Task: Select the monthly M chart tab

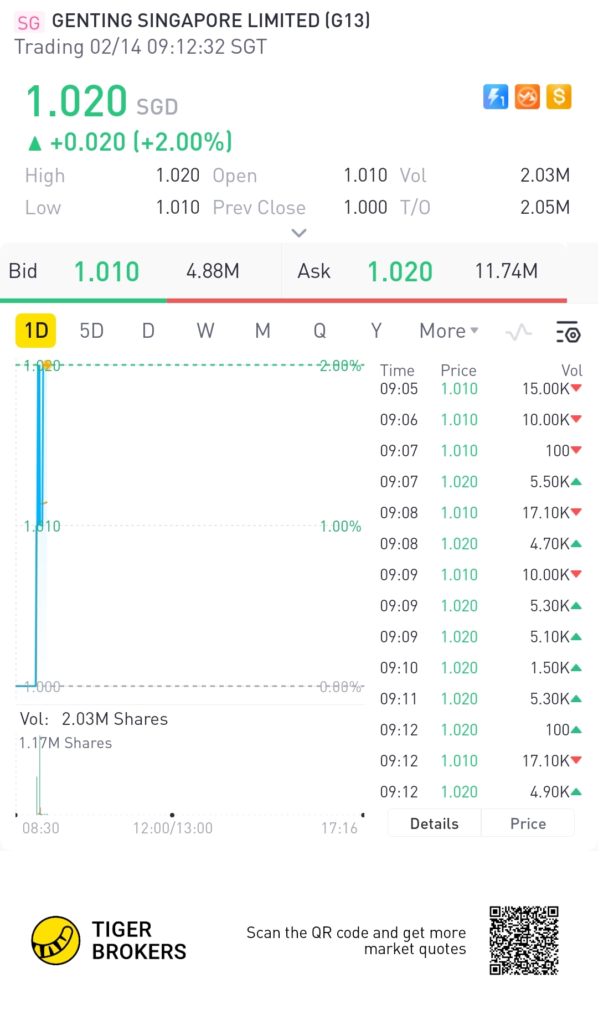Action: point(262,331)
